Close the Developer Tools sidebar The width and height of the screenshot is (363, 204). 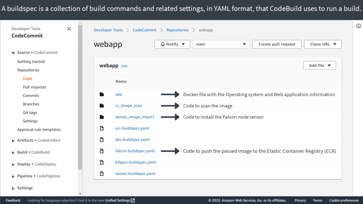pos(69,29)
